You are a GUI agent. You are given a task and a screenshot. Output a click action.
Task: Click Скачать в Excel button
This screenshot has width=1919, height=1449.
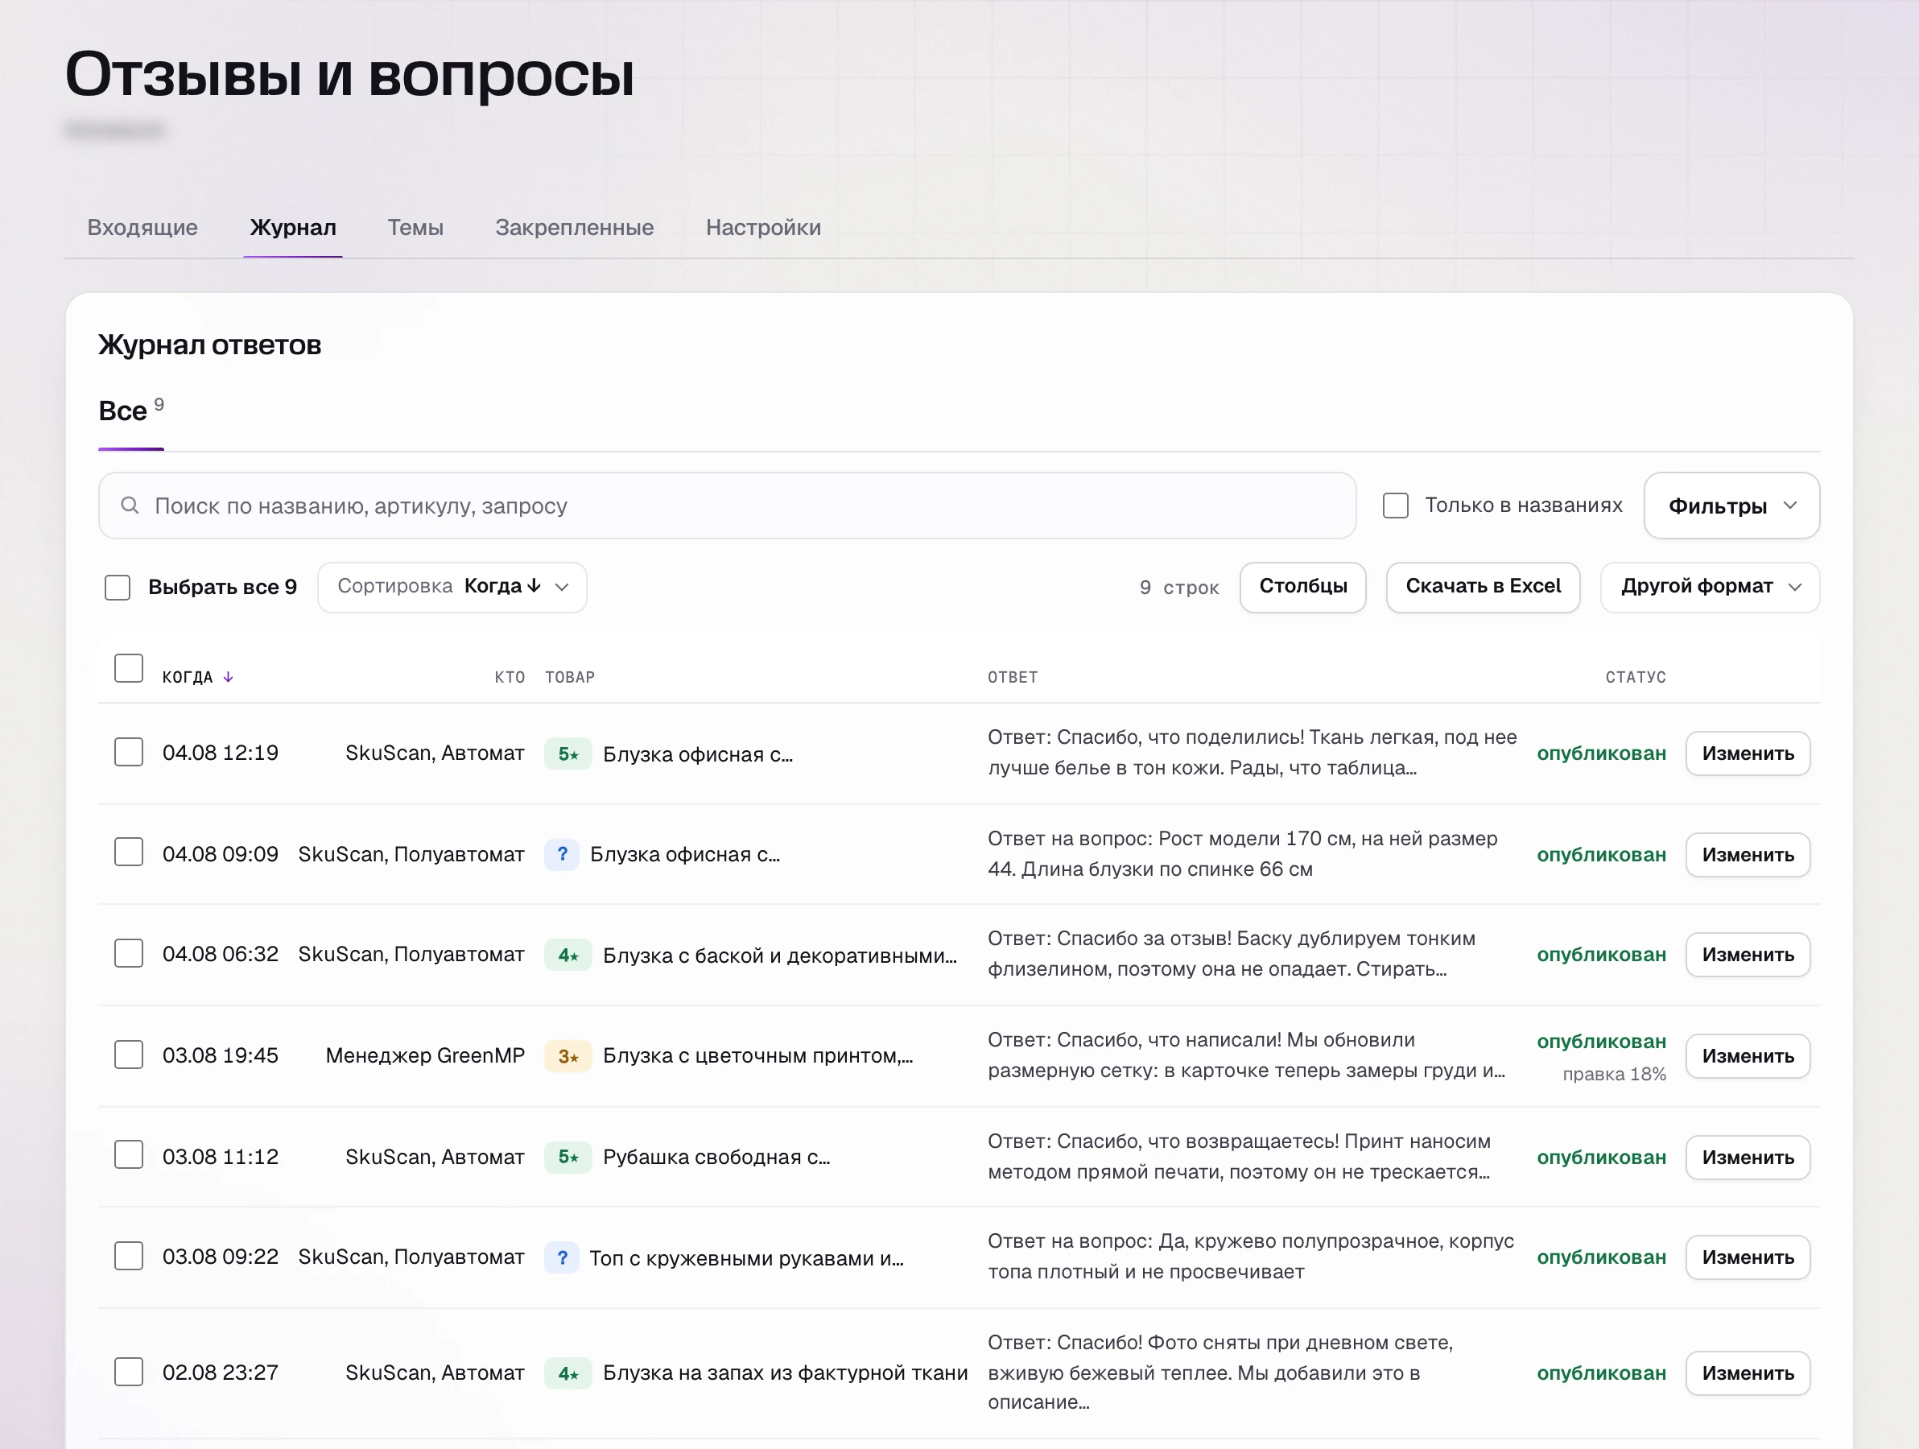coord(1484,588)
